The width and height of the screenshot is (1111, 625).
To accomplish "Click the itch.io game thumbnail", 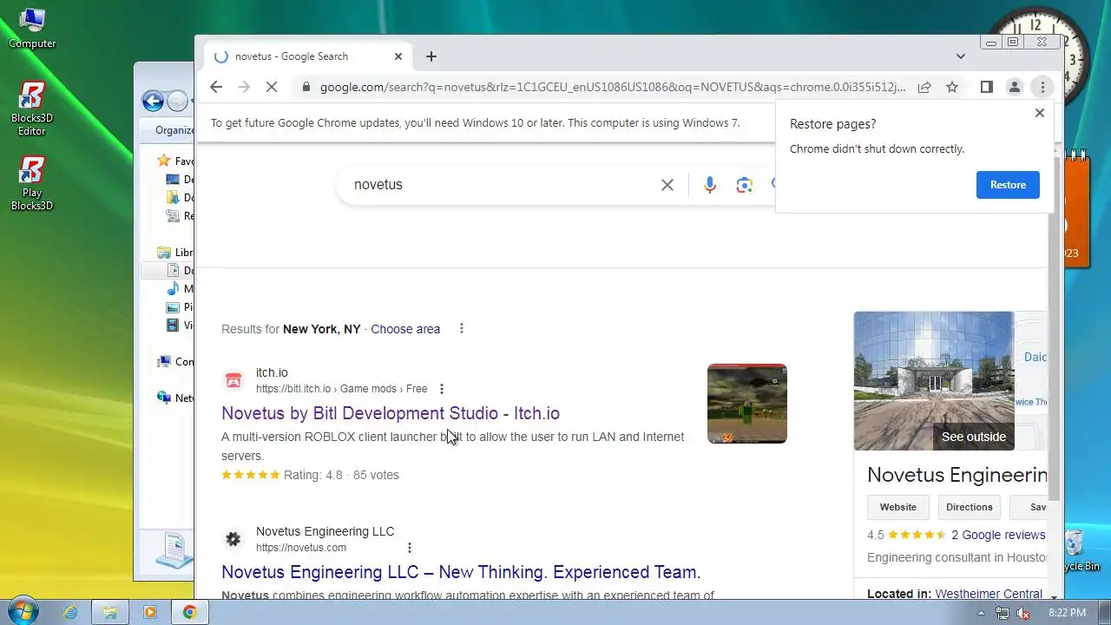I will pyautogui.click(x=747, y=404).
